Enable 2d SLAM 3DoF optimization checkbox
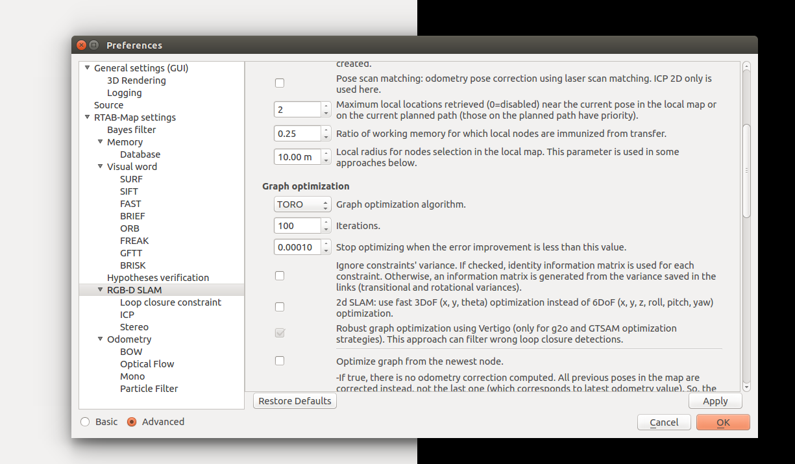The width and height of the screenshot is (795, 464). coord(280,307)
